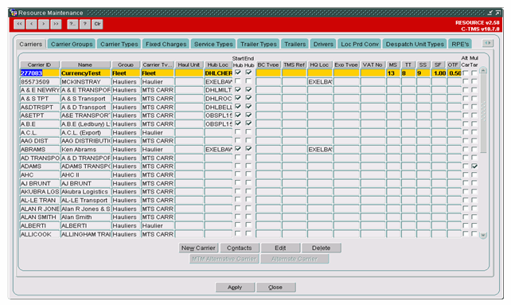Click the Name column header
Image resolution: width=511 pixels, height=305 pixels.
[85, 65]
